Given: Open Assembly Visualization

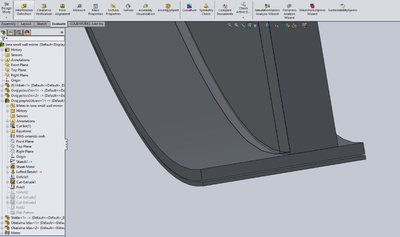Looking at the screenshot, I should (x=145, y=10).
